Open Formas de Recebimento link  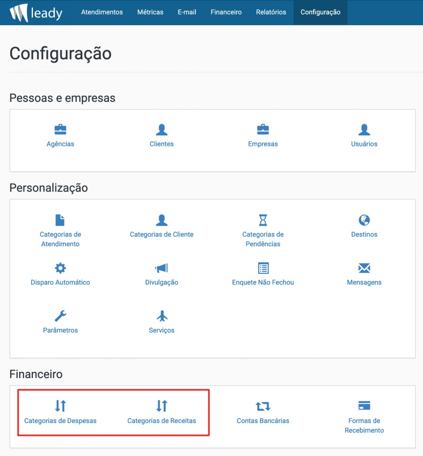(x=364, y=425)
